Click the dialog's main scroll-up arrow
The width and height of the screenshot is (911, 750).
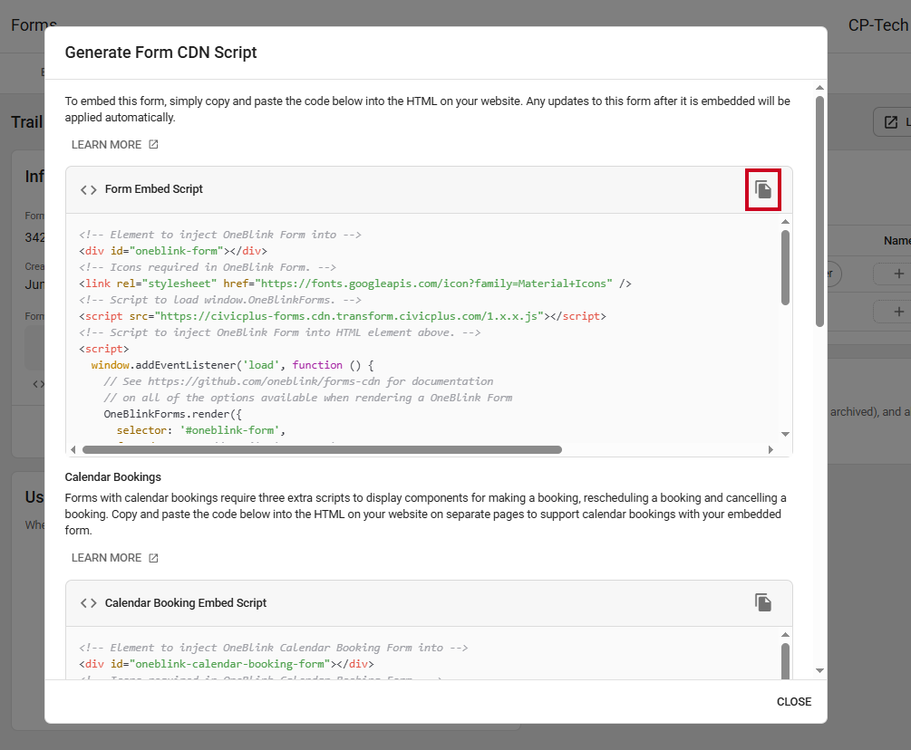click(819, 88)
